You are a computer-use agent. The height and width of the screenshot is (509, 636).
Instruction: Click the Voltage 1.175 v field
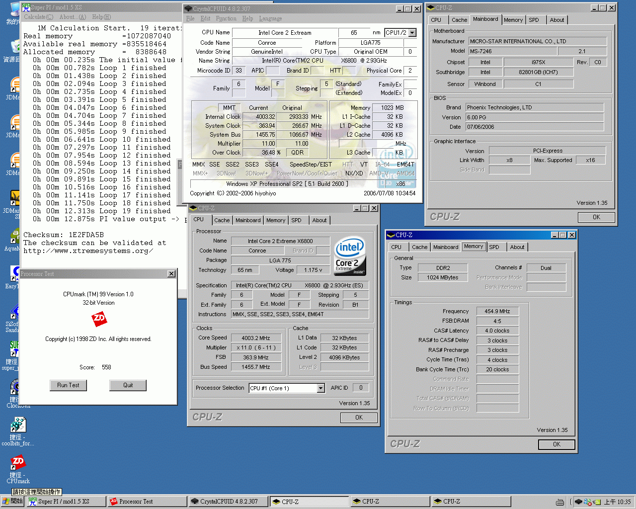pos(313,270)
